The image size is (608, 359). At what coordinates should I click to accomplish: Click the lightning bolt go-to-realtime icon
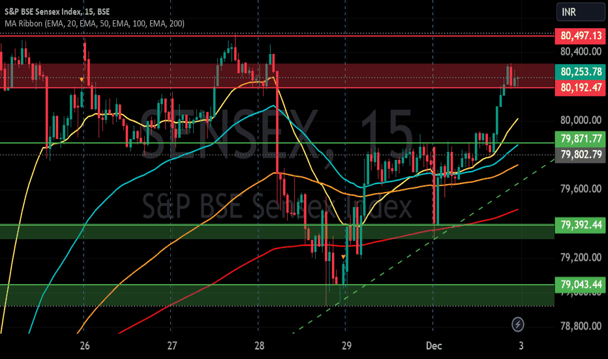(x=518, y=324)
